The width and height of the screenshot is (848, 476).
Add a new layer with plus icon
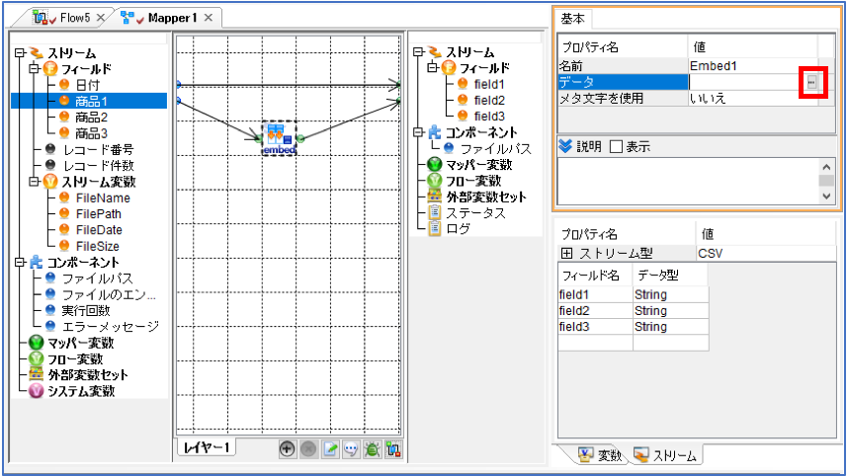pos(287,448)
